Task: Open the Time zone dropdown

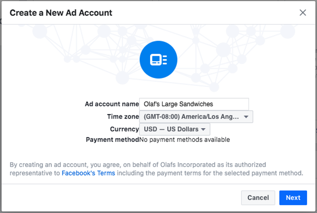Action: 196,117
